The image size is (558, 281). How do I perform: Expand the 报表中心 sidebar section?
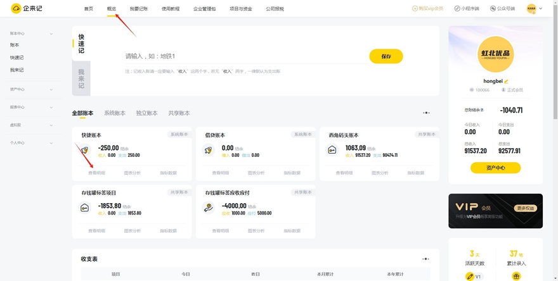[51, 108]
